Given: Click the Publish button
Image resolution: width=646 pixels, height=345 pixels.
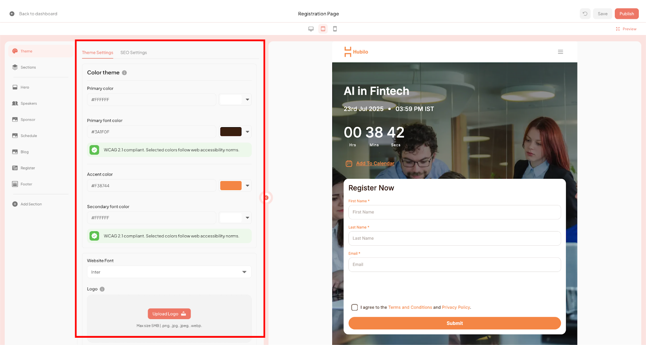Looking at the screenshot, I should [626, 14].
